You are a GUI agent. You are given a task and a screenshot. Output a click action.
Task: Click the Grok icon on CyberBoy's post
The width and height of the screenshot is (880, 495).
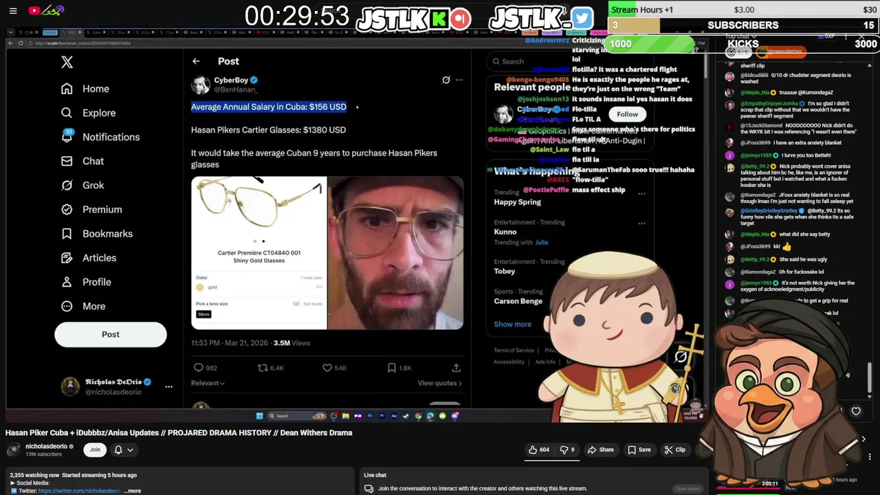click(x=445, y=80)
